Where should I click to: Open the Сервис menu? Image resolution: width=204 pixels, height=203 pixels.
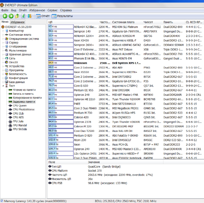click(x=53, y=10)
